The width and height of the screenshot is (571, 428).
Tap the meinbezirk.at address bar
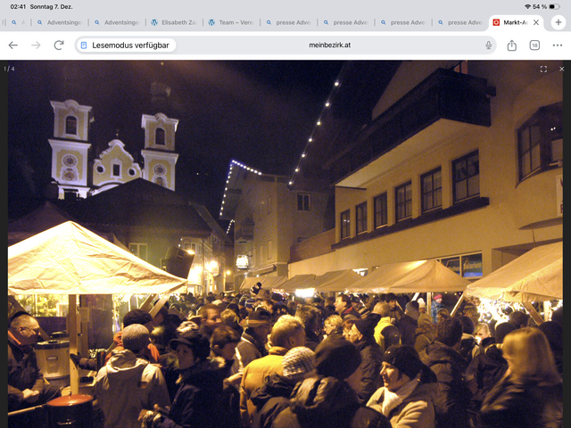(330, 45)
